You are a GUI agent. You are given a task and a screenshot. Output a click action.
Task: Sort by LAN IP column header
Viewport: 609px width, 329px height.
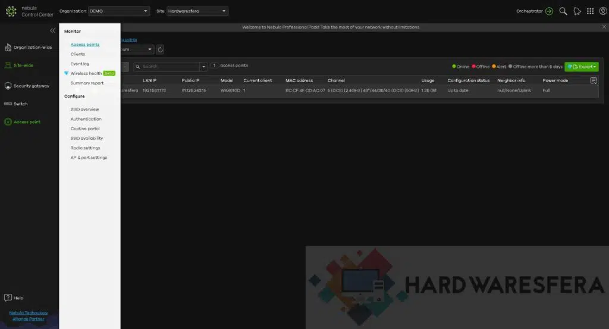(x=149, y=80)
